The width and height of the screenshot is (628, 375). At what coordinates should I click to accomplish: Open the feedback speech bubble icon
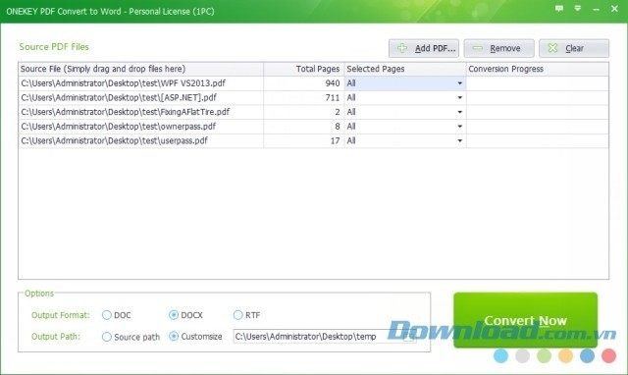pyautogui.click(x=559, y=9)
